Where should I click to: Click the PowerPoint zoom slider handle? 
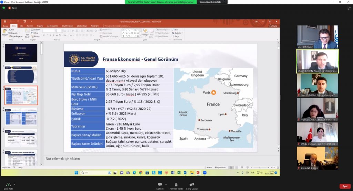coord(260,168)
